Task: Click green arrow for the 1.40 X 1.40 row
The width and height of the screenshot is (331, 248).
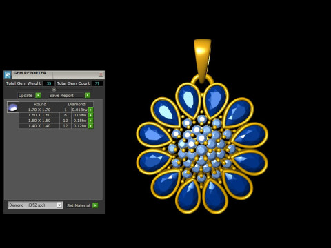Action: pyautogui.click(x=90, y=126)
